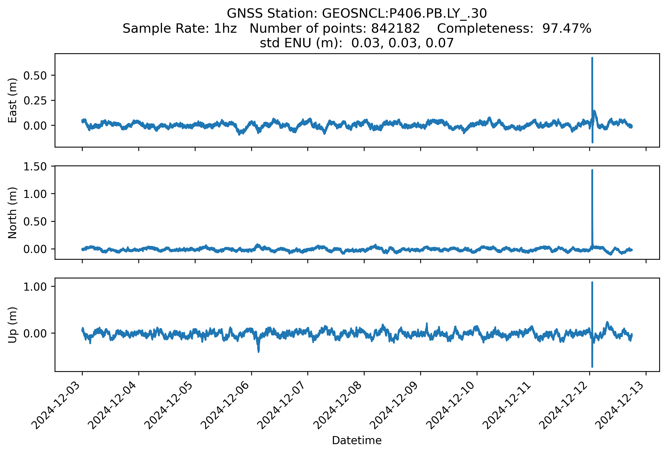Click the Datetime x-axis label
The height and width of the screenshot is (454, 667).
coord(357,440)
